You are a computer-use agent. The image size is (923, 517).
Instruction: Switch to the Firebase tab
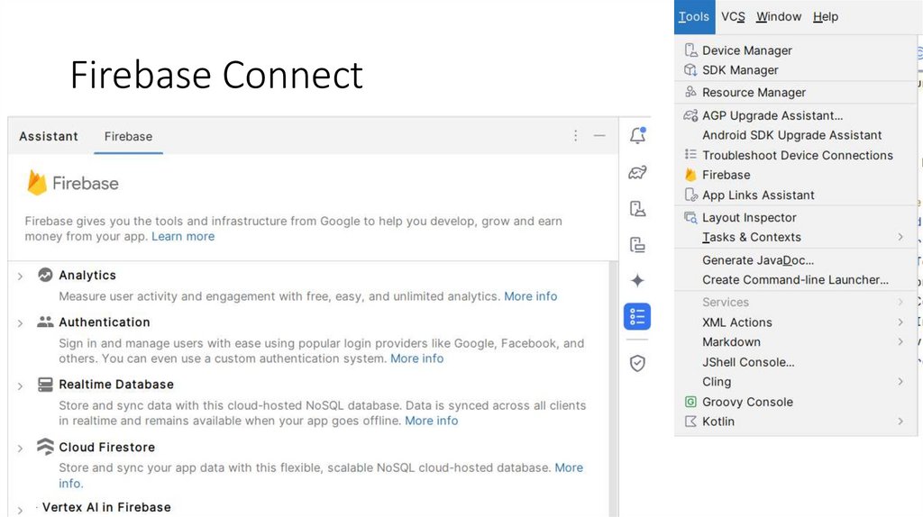tap(128, 137)
